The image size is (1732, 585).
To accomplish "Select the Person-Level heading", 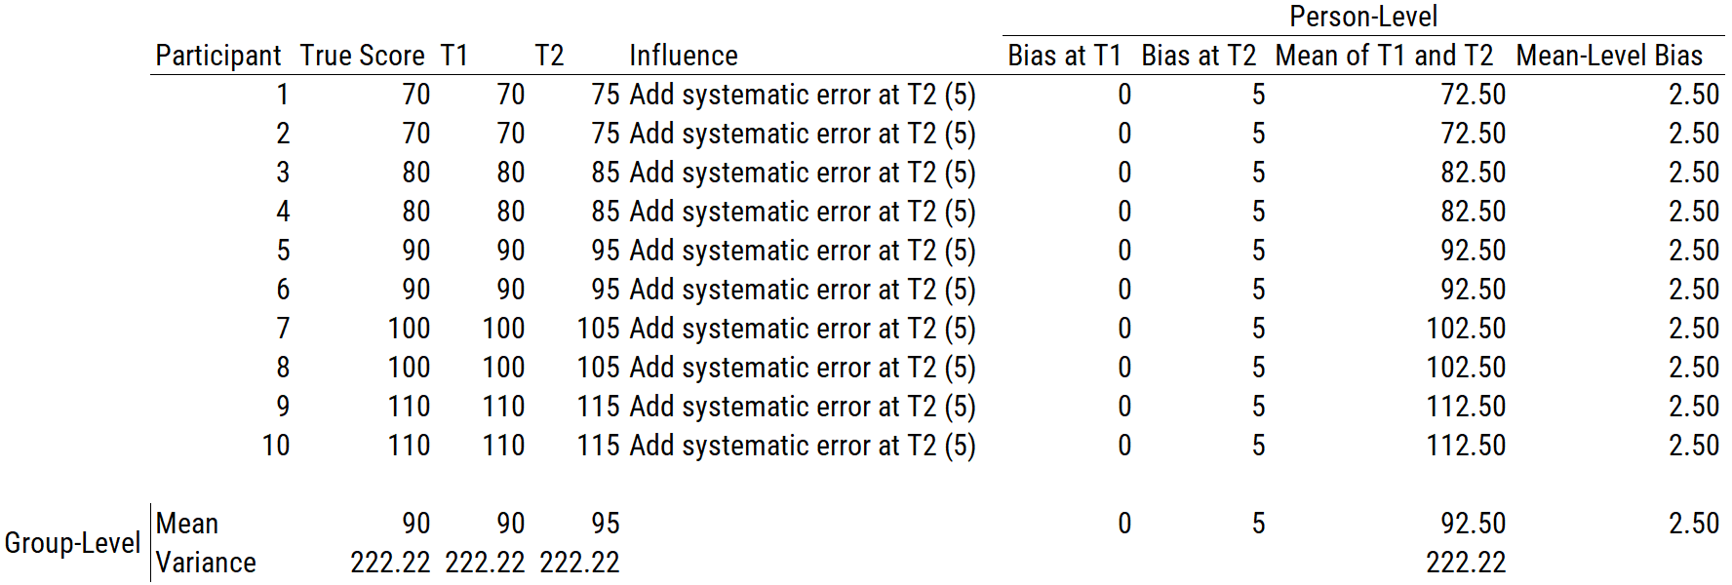I will click(x=1362, y=17).
